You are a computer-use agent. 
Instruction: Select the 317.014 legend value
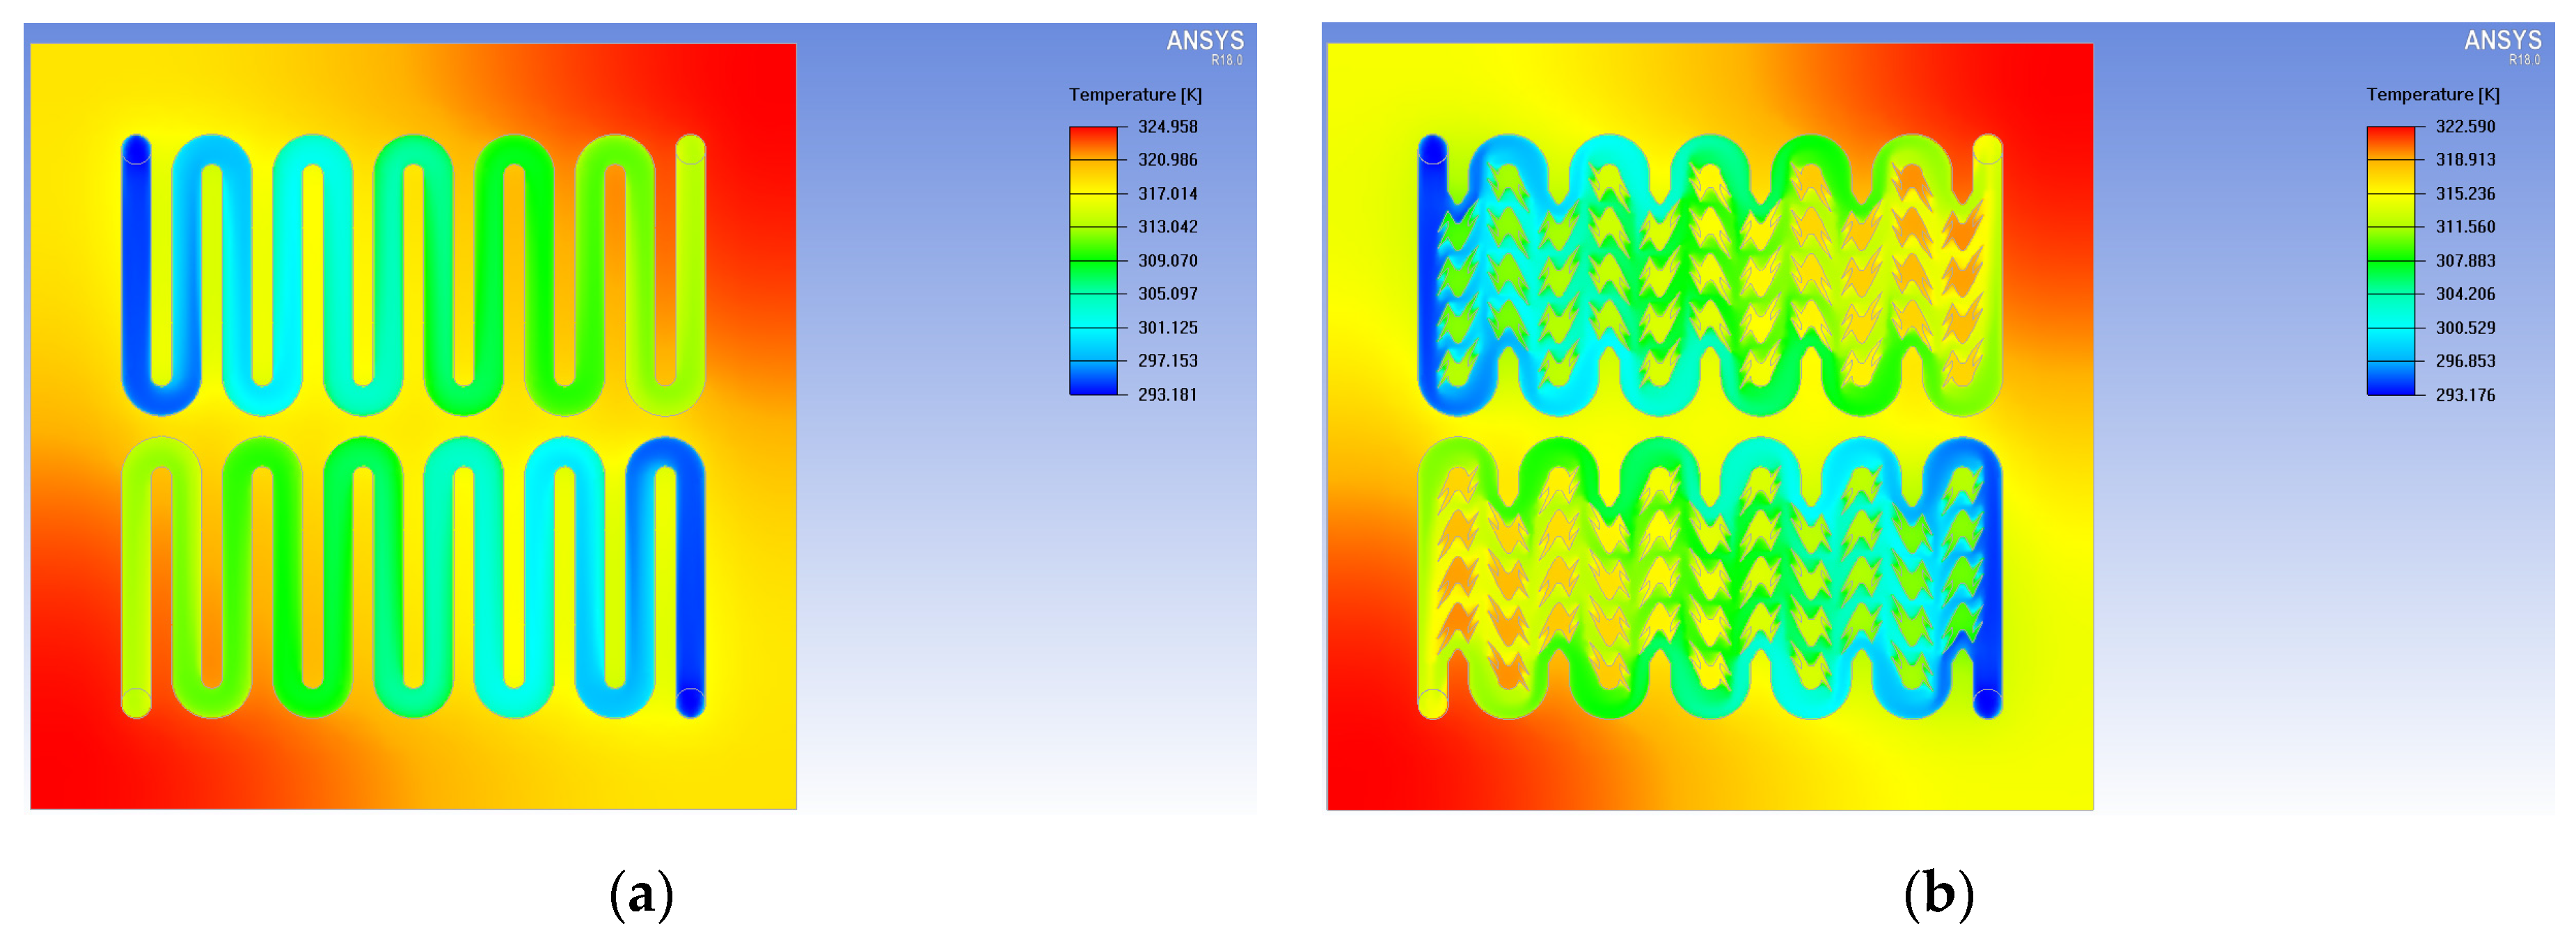(x=1167, y=194)
